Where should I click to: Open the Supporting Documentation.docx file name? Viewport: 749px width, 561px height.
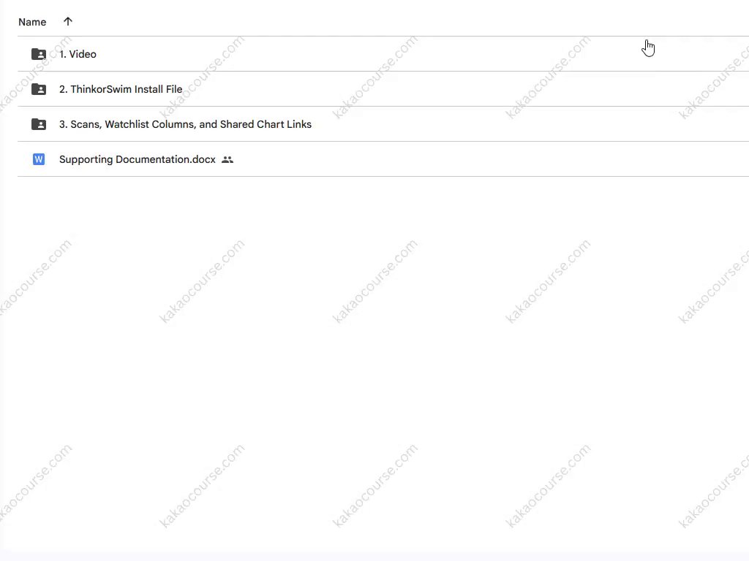click(x=137, y=159)
